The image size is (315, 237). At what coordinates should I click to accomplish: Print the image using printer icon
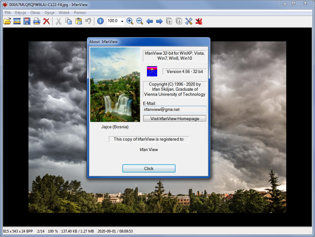pos(37,21)
